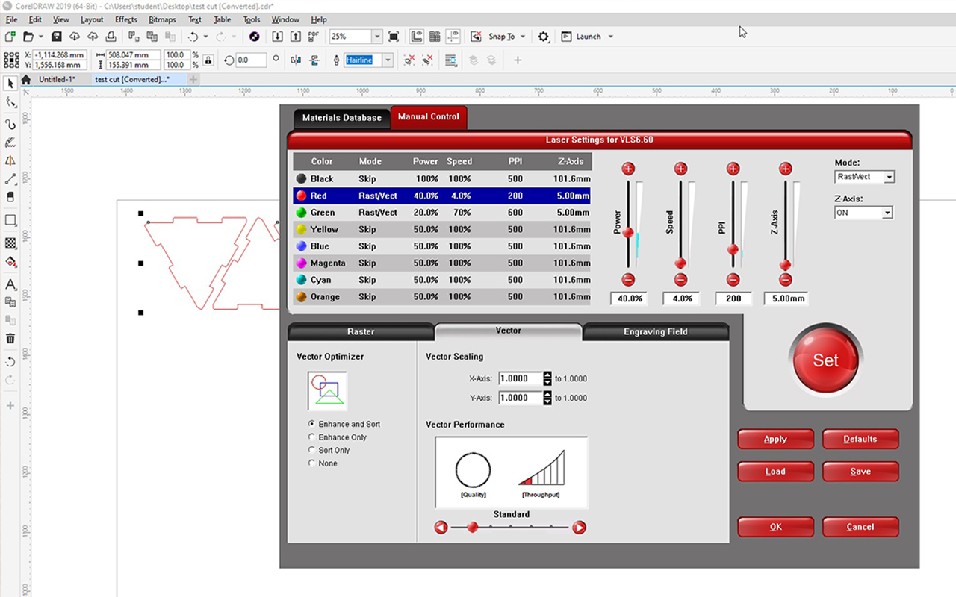Select the Pick tool in toolbox

(x=10, y=83)
